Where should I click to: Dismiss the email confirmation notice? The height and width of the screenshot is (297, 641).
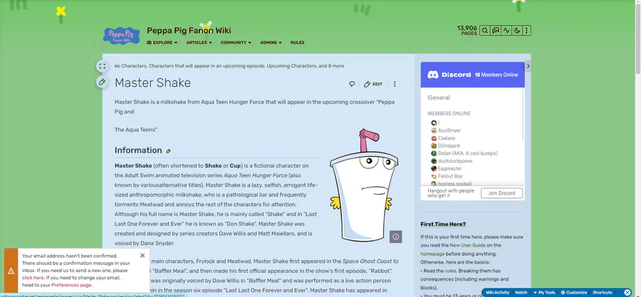(142, 255)
